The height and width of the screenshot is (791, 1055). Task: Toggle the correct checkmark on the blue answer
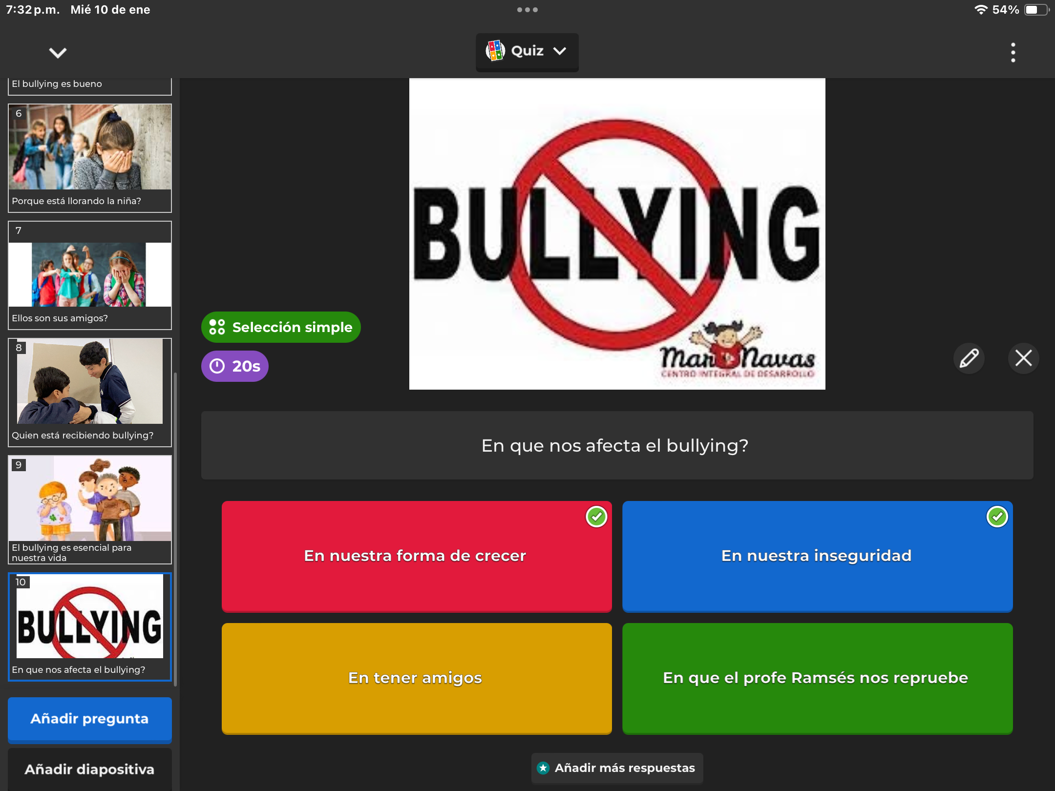pyautogui.click(x=997, y=517)
